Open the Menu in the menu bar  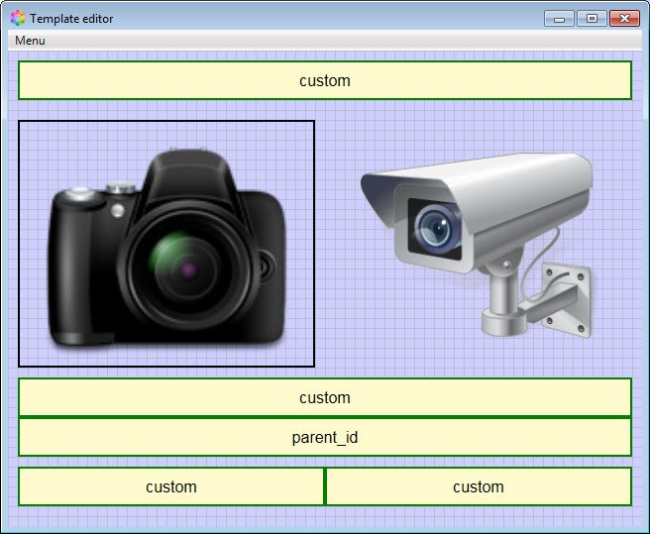pos(30,41)
